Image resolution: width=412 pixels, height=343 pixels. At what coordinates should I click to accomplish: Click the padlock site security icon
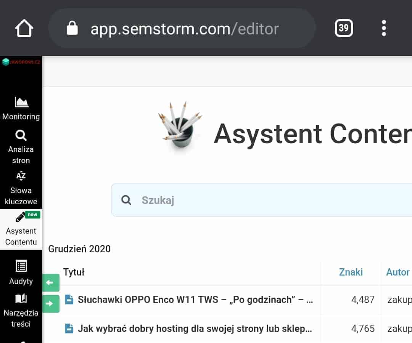pos(72,28)
